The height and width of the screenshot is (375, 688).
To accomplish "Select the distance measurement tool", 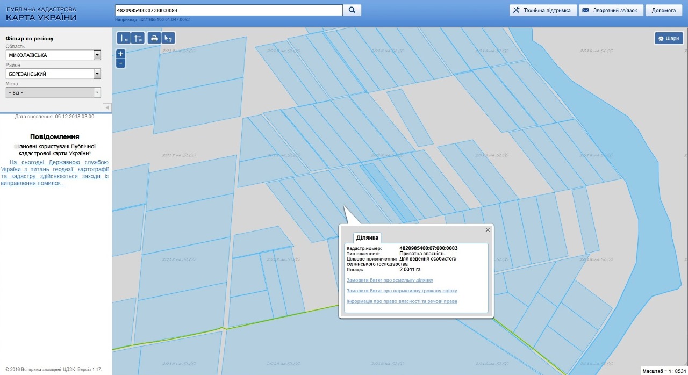I will pos(124,38).
